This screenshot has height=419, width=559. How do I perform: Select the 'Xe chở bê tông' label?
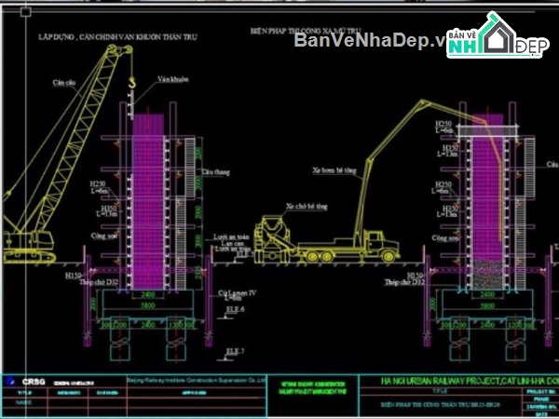click(307, 207)
